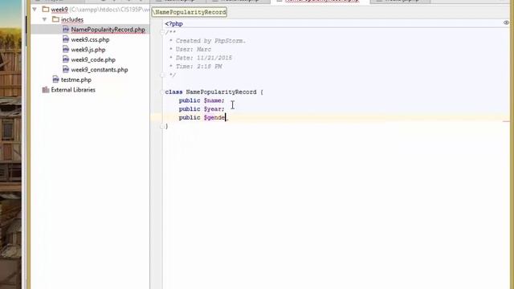Collapse the class NamePopularityRecord fold marker

(162, 92)
